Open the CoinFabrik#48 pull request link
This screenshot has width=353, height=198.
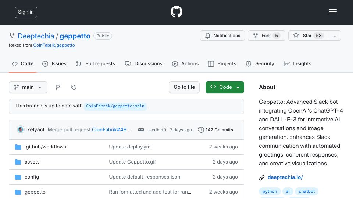coord(109,130)
